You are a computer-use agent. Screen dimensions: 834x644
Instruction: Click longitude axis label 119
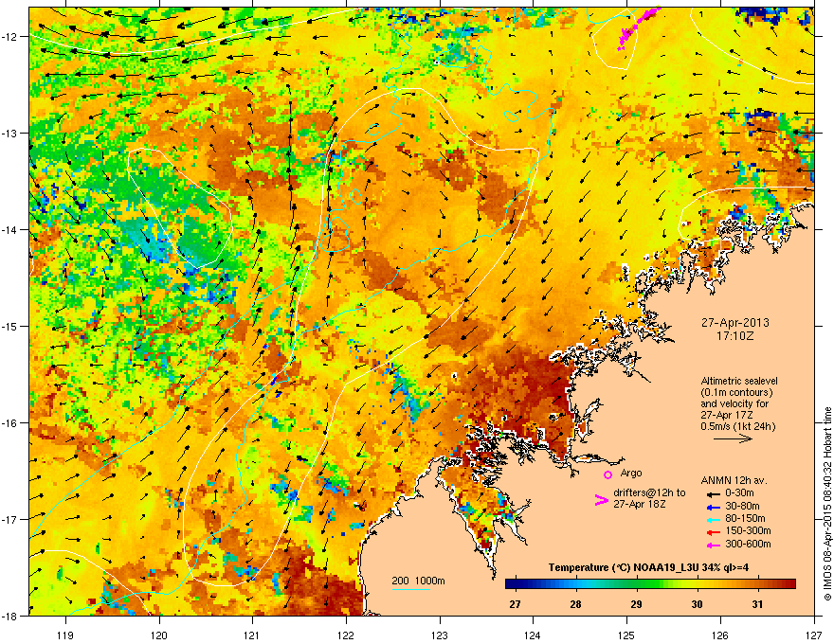click(x=65, y=635)
